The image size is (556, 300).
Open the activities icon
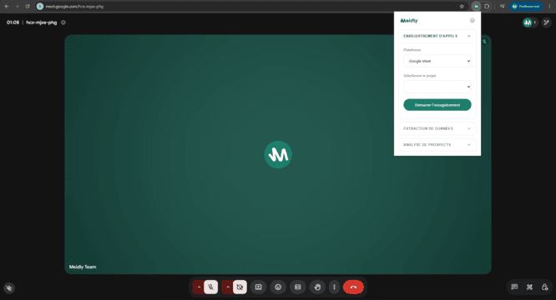coord(529,287)
